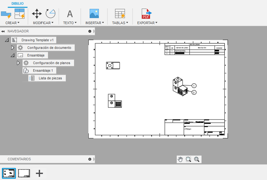The image size is (267, 180).
Task: Click the Configuración de documento gear icon
Action: click(x=20, y=47)
